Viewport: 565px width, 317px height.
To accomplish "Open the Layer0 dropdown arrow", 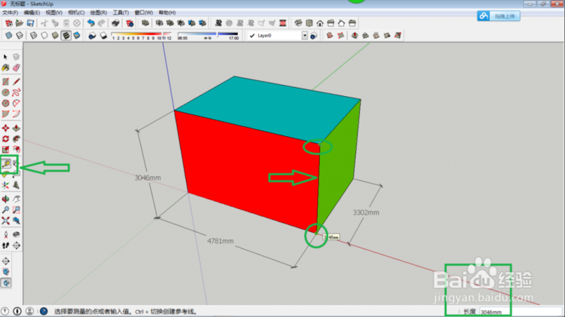I will click(x=305, y=36).
